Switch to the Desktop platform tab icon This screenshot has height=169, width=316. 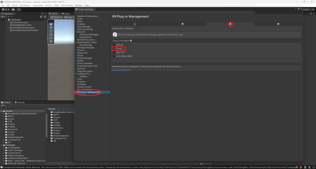tap(135, 24)
